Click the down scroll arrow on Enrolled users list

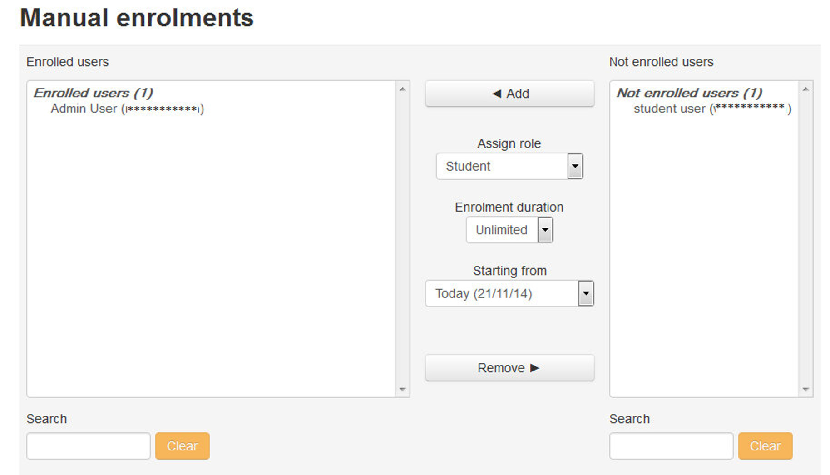pos(403,389)
